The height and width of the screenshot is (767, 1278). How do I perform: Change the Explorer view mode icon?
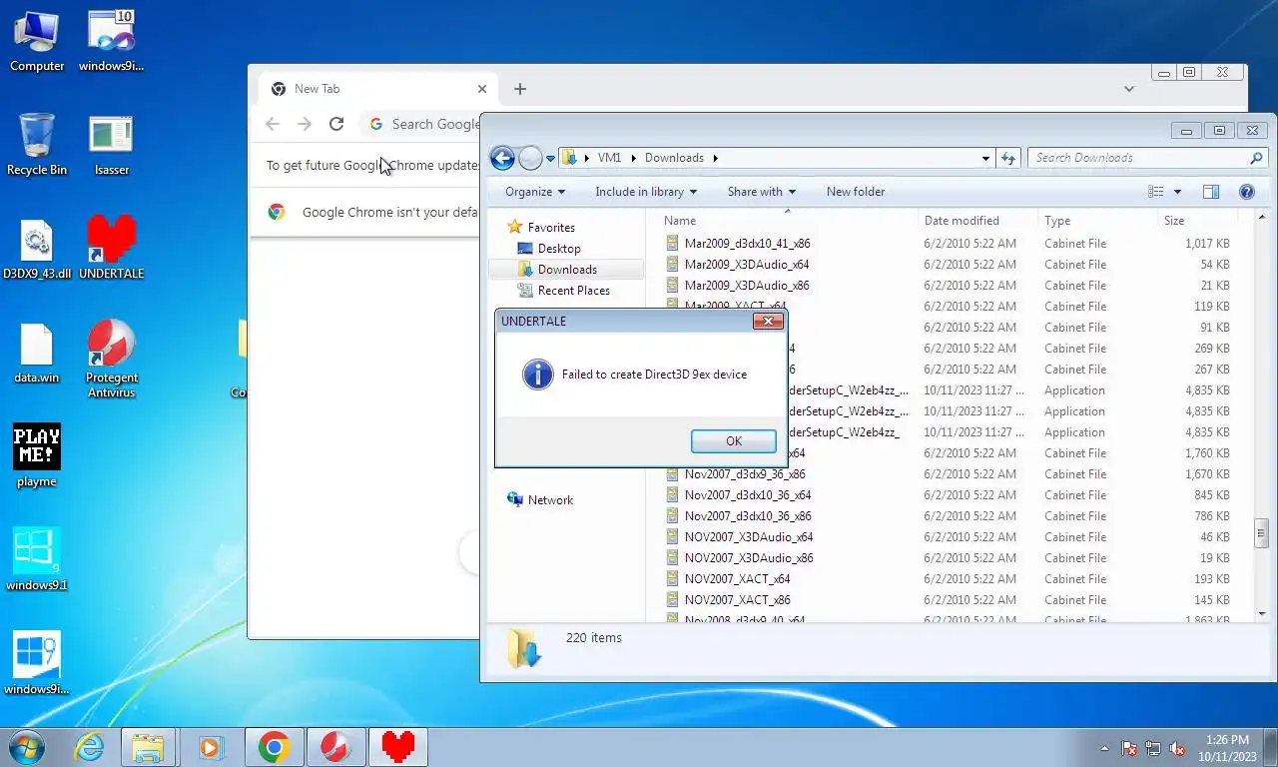1156,192
